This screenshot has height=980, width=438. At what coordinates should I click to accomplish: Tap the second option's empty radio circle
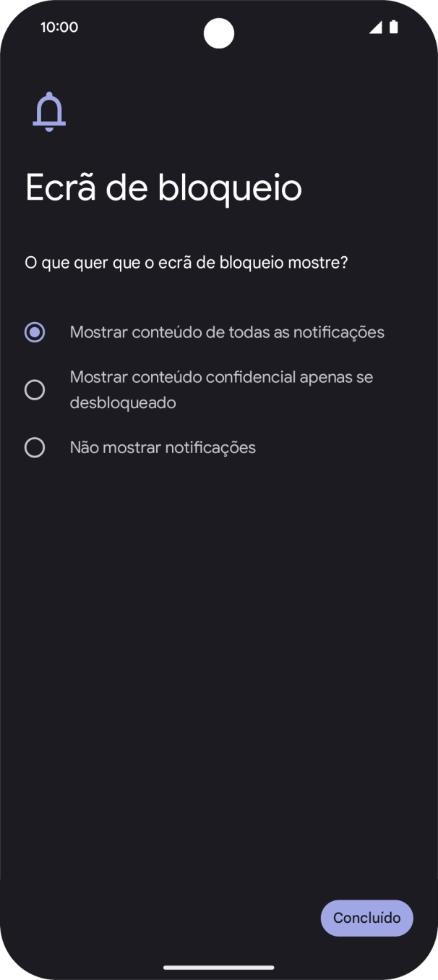(35, 389)
